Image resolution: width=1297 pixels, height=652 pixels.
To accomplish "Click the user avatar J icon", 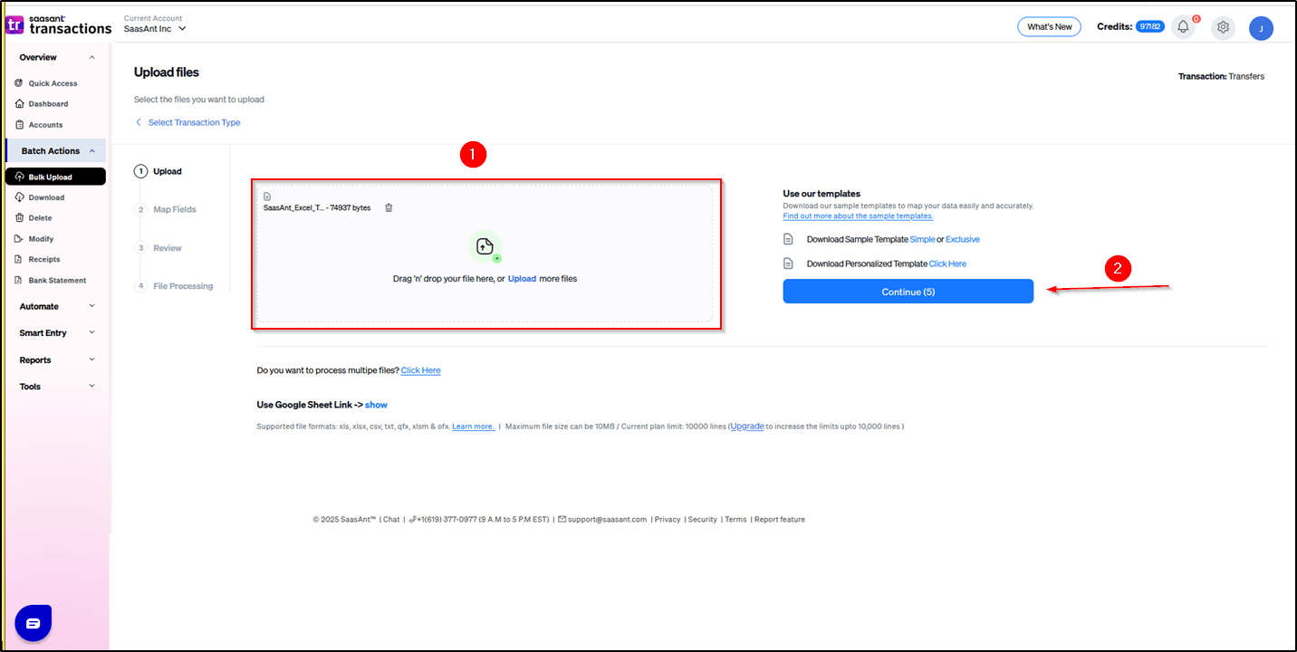I will [x=1261, y=28].
